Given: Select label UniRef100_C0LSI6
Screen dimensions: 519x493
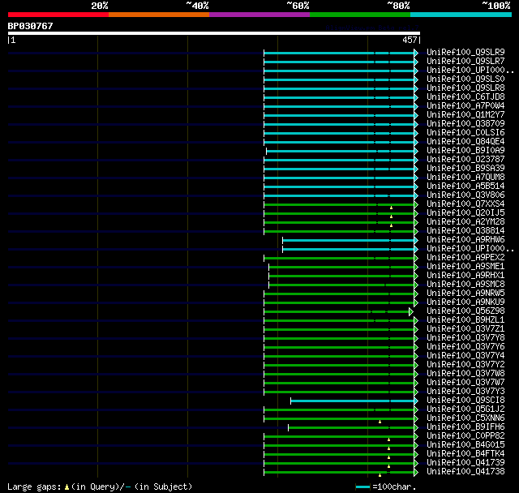Looking at the screenshot, I should click(x=465, y=133).
